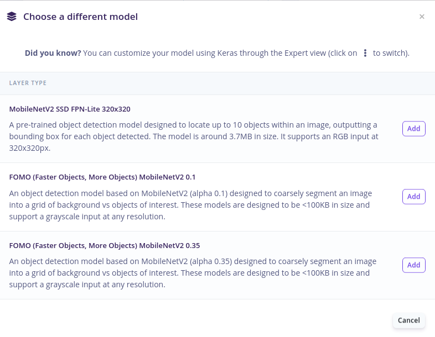Click the FOMO alpha 0.35 description paragraph
This screenshot has height=337, width=435.
tap(193, 273)
